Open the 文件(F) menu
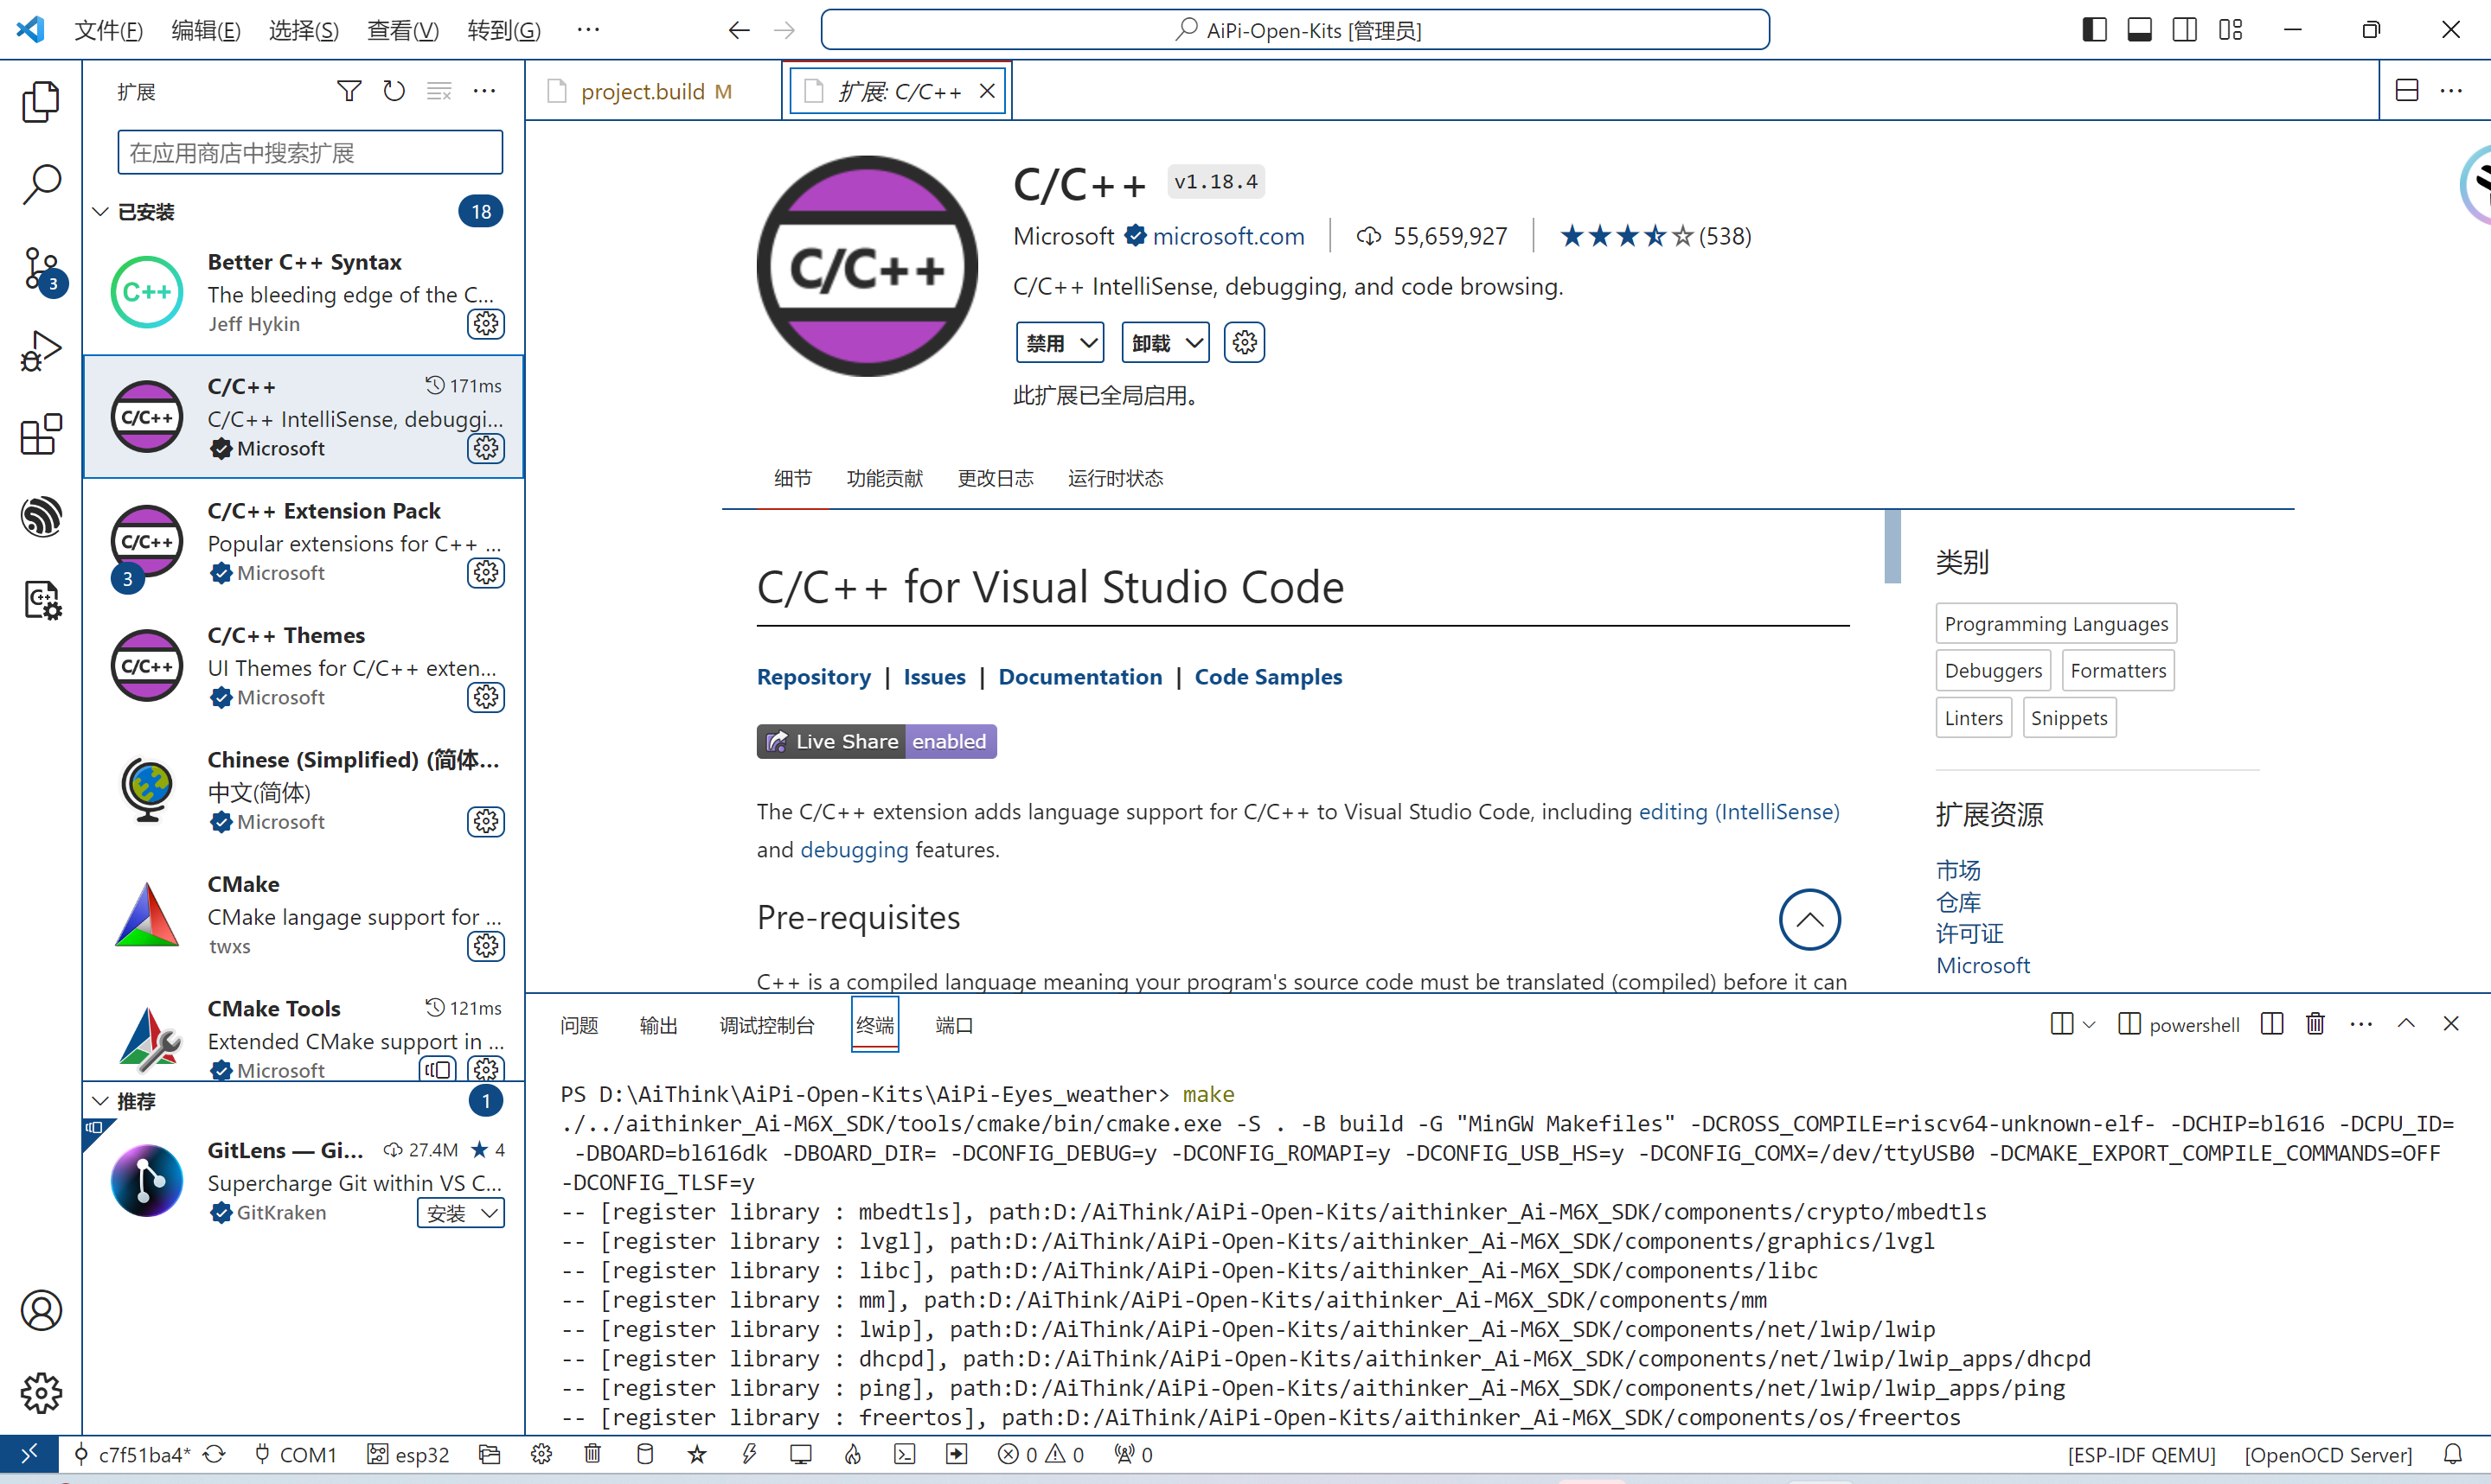This screenshot has width=2491, height=1484. click(108, 30)
